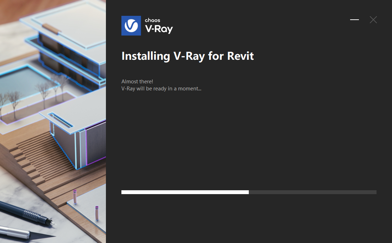
Task: Select the Installing V-Ray for Revit heading
Action: point(188,56)
